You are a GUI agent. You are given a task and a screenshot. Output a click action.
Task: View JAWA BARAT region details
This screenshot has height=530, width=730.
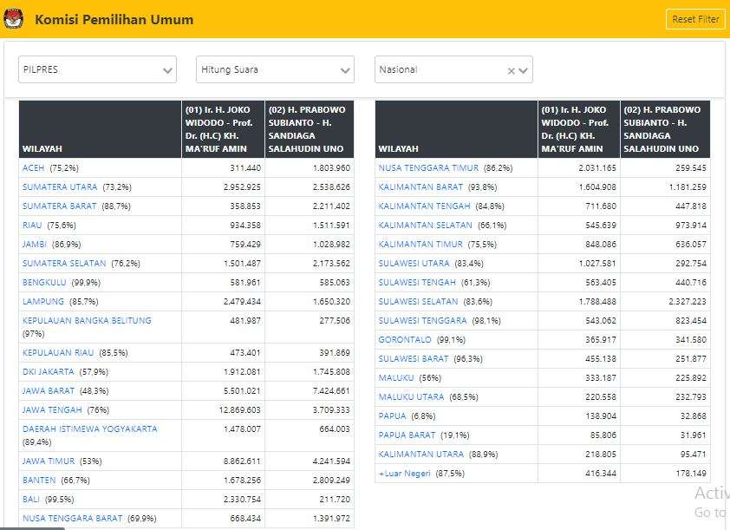pos(47,390)
